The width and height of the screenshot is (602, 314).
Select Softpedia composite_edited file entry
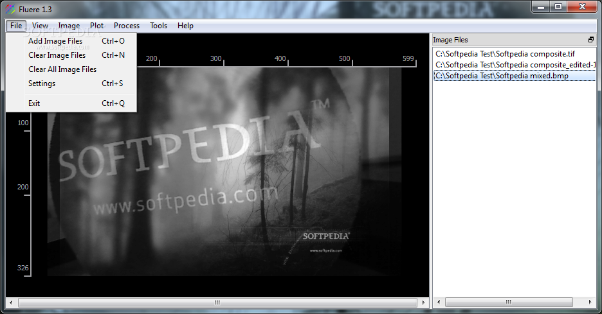click(x=515, y=65)
